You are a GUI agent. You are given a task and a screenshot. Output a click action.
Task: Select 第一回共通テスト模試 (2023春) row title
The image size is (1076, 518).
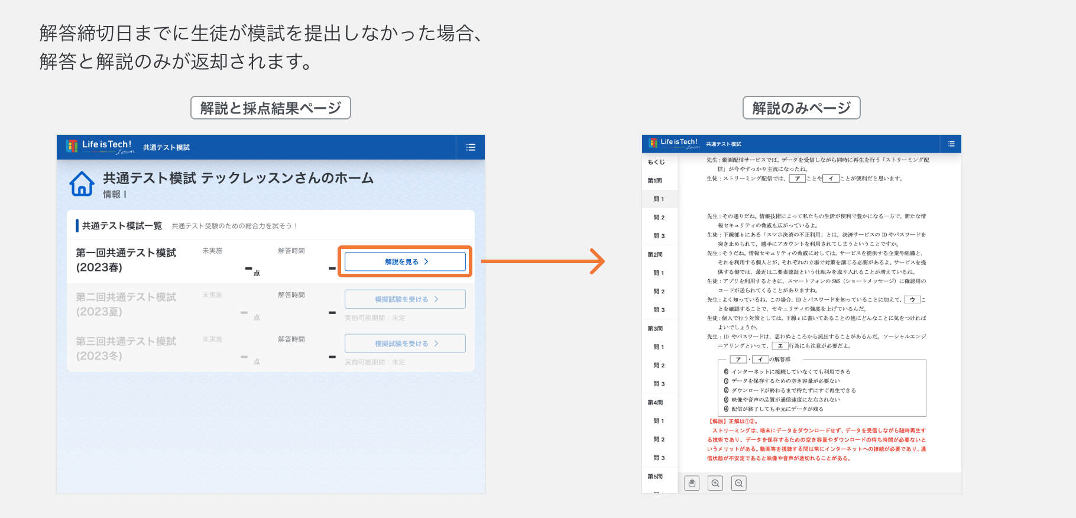(126, 260)
